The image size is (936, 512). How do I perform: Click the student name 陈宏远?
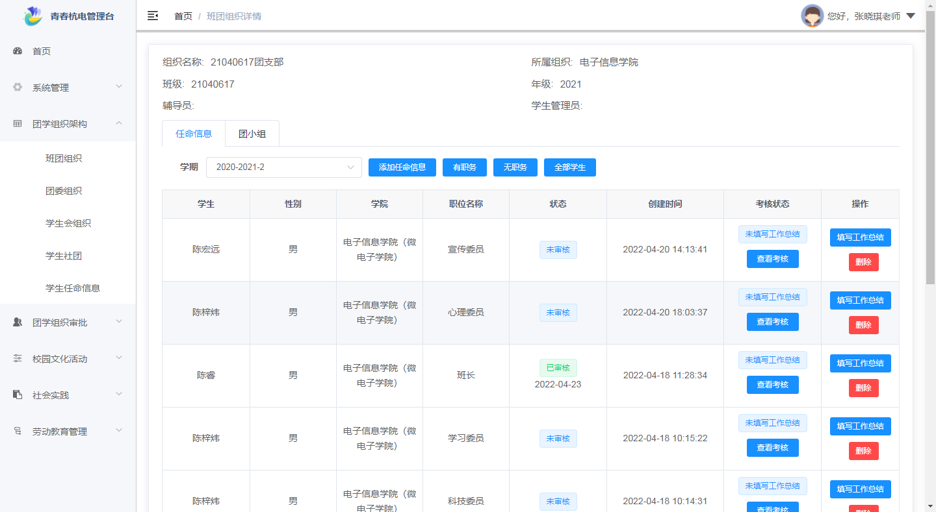click(206, 249)
